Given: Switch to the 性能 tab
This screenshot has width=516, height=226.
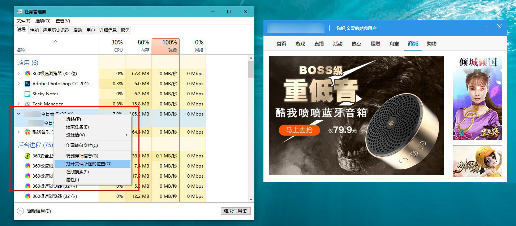Looking at the screenshot, I should point(34,30).
